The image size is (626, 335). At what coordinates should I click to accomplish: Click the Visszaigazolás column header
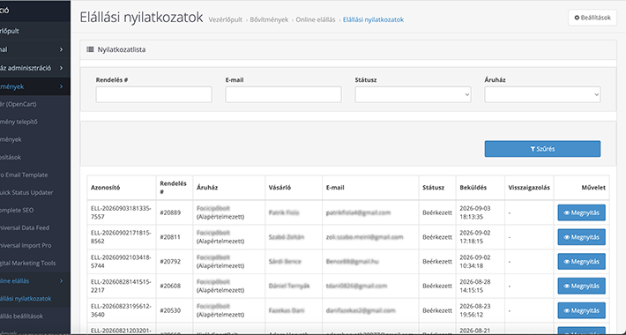point(529,187)
